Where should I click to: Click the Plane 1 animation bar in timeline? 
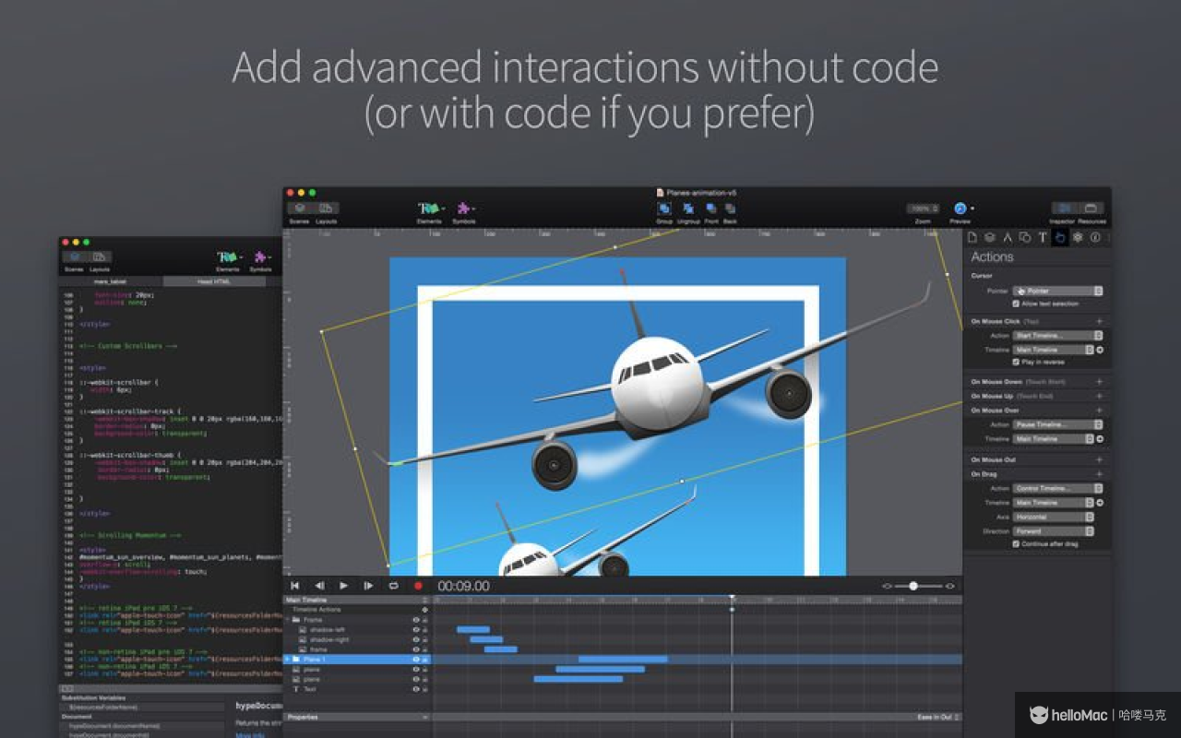point(623,660)
